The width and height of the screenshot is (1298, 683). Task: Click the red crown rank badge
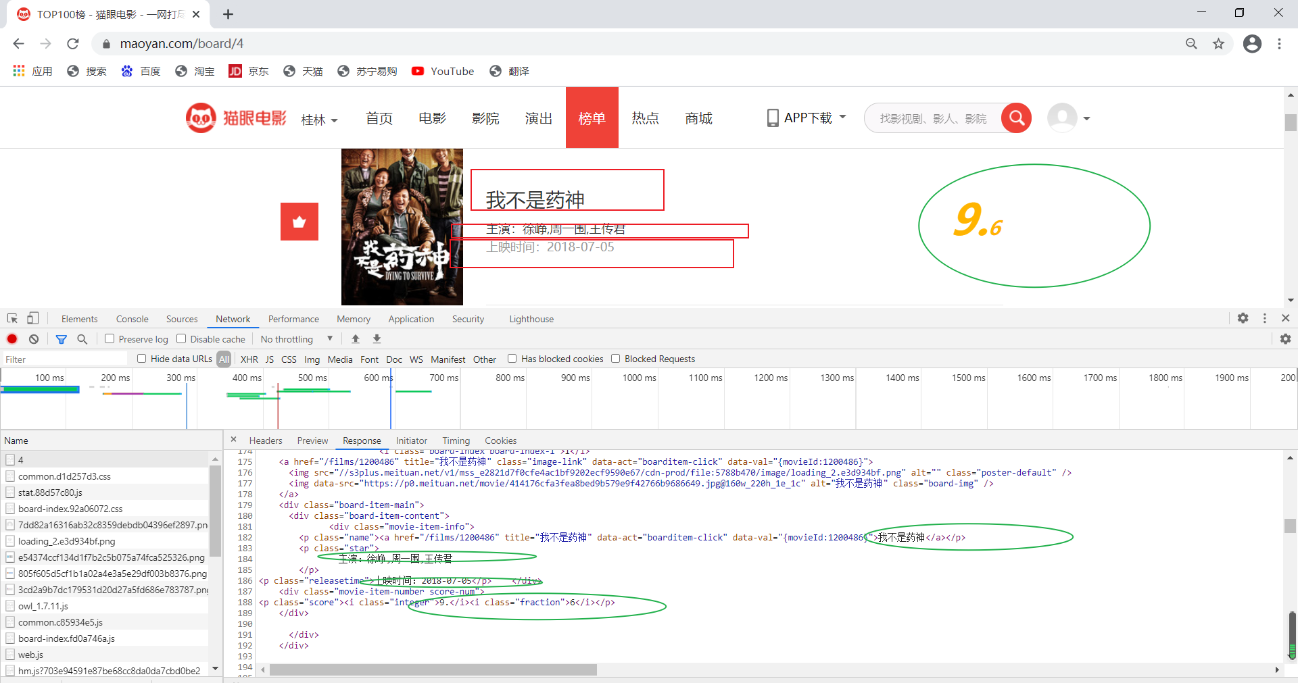coord(299,222)
